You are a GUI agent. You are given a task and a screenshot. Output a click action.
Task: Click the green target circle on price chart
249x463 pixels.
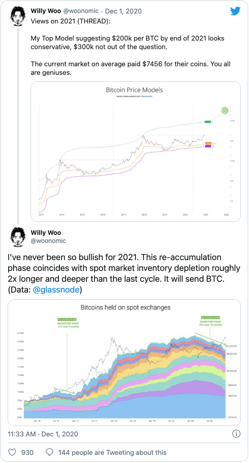[x=225, y=110]
